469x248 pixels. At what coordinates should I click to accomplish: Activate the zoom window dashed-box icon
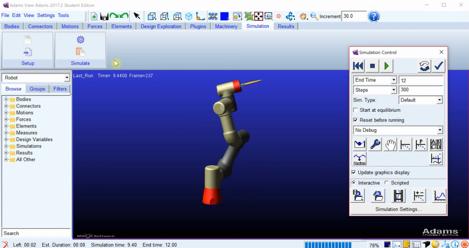pyautogui.click(x=268, y=16)
